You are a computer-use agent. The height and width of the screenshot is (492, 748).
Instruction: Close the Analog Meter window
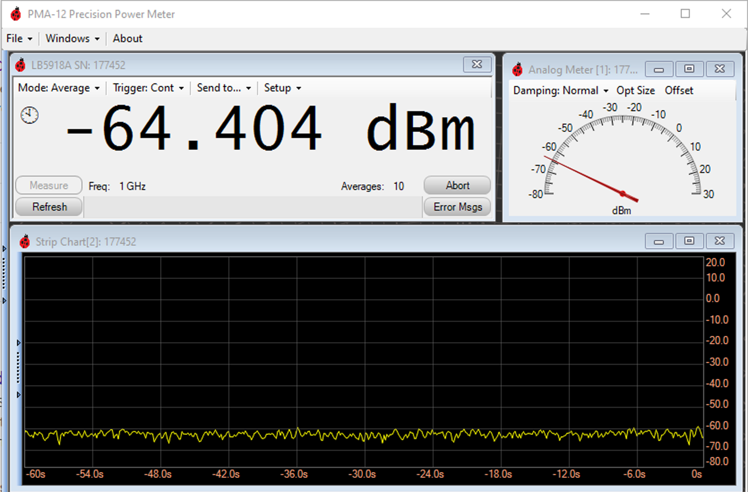click(720, 69)
